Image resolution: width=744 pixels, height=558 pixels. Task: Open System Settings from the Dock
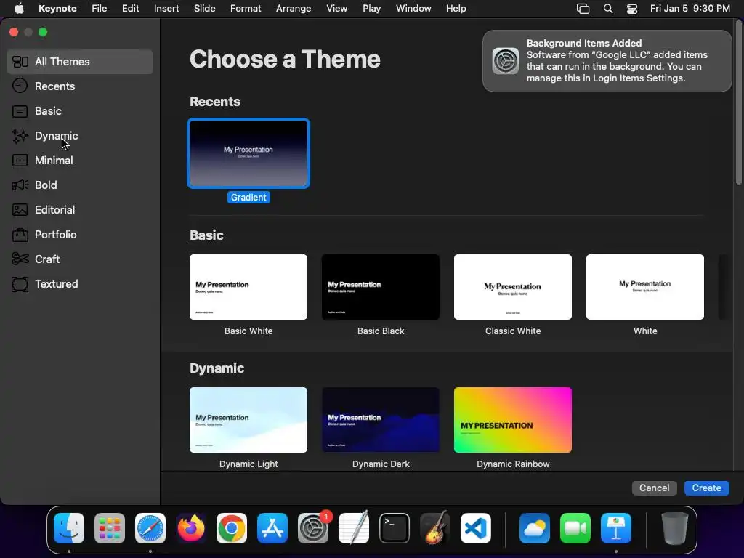(313, 528)
